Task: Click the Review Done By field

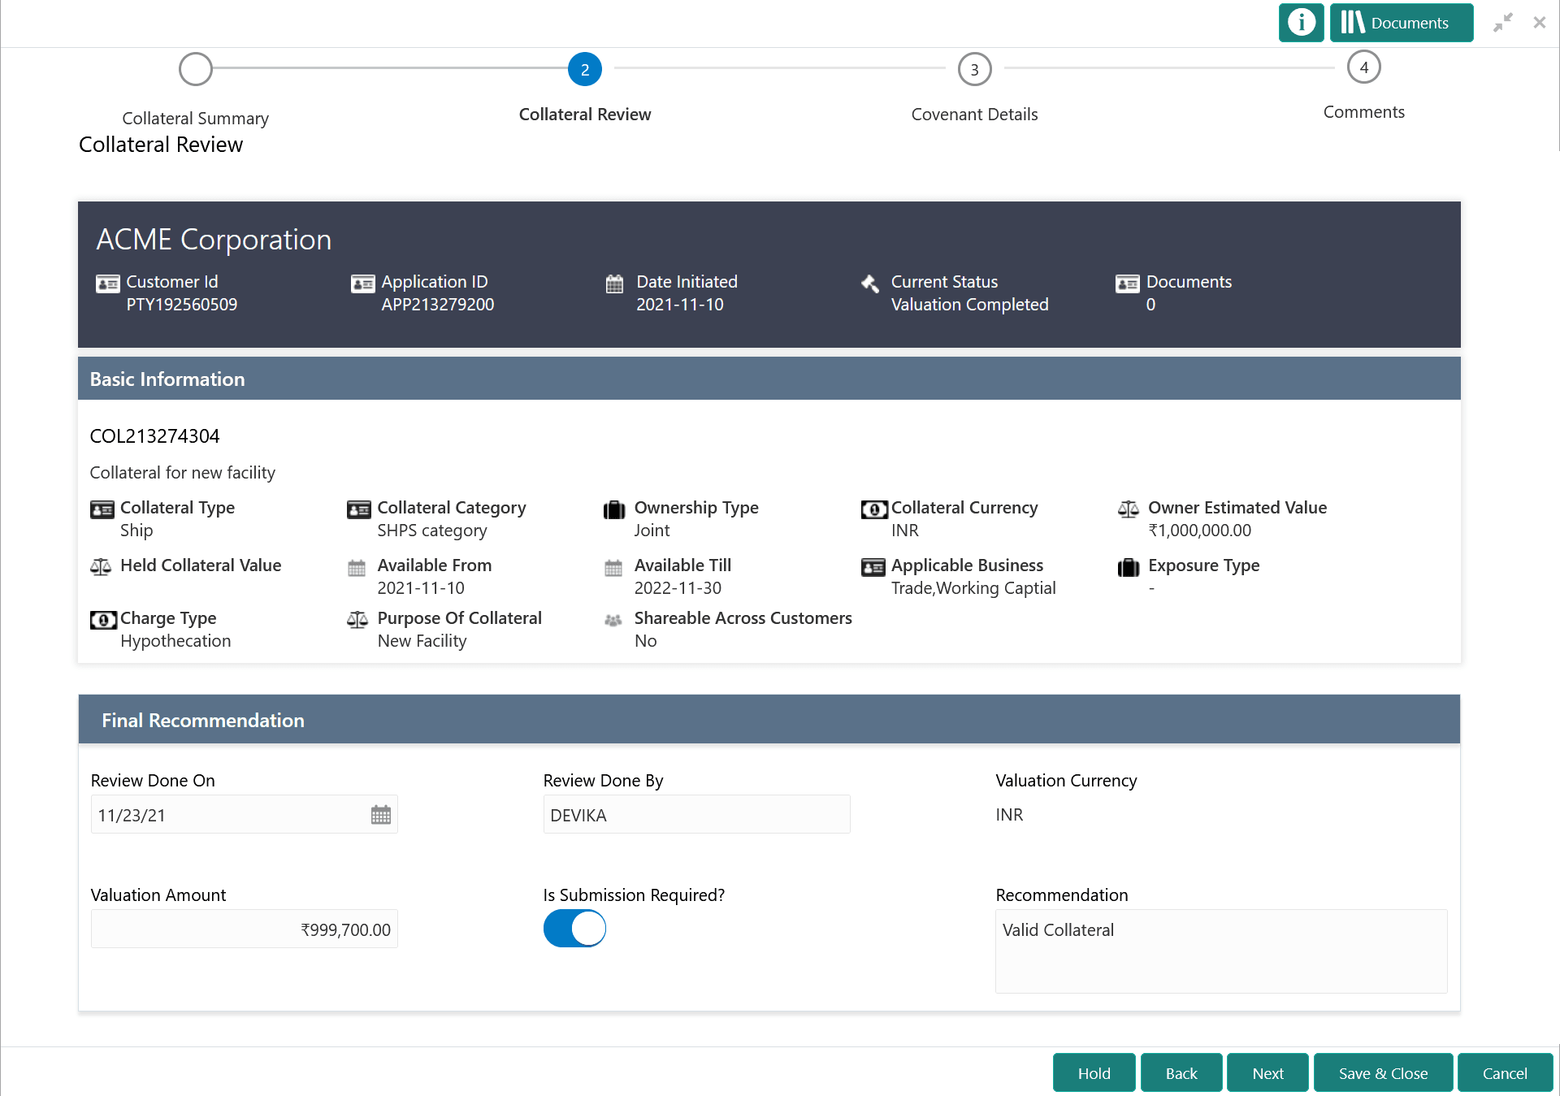Action: (696, 815)
